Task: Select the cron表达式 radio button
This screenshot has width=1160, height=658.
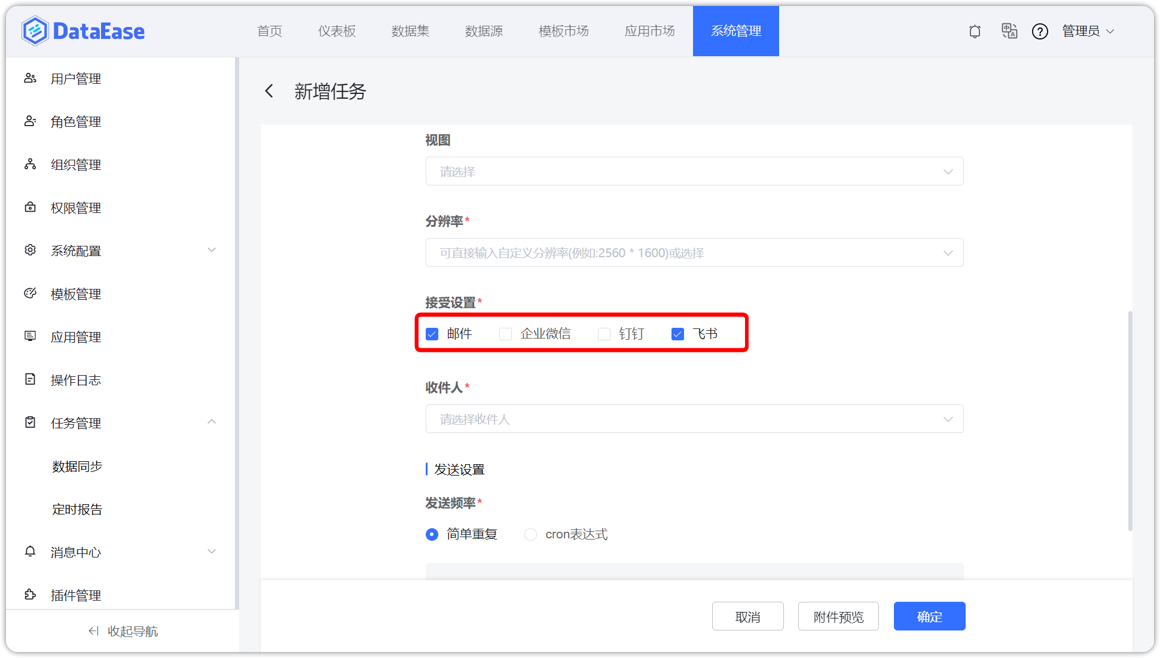Action: point(530,534)
